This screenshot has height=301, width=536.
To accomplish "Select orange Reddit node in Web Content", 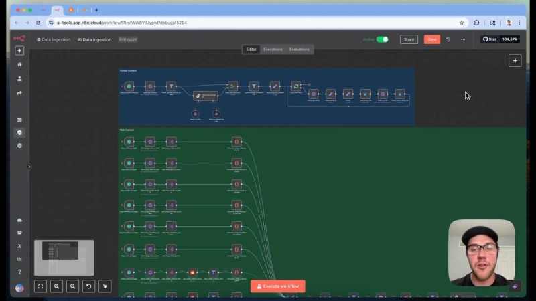I will point(192,272).
